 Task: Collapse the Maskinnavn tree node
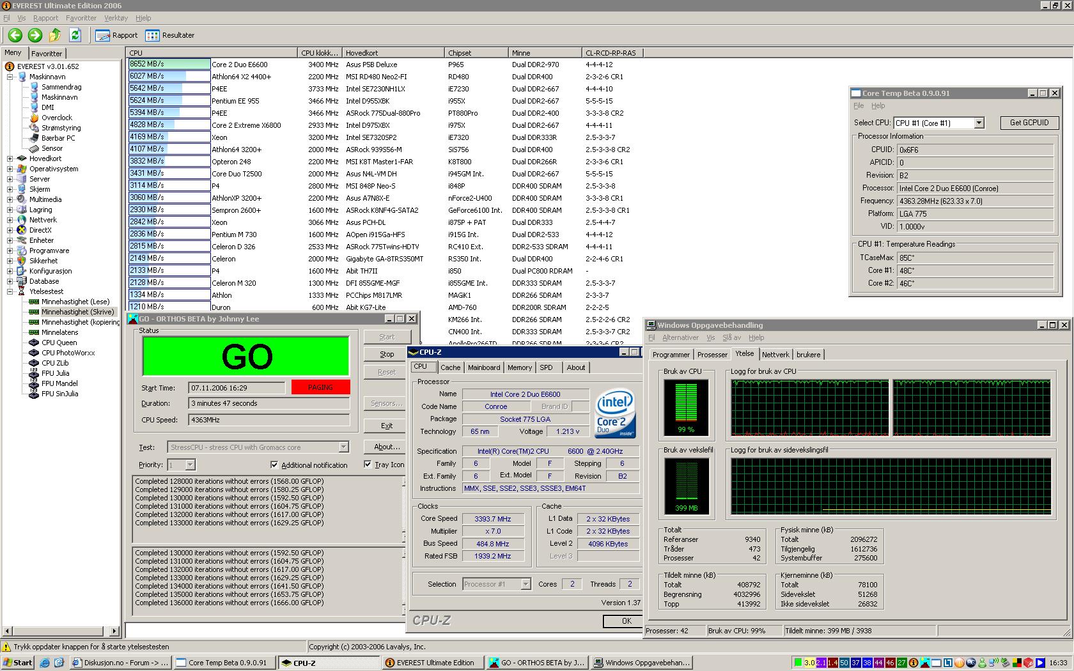point(10,77)
